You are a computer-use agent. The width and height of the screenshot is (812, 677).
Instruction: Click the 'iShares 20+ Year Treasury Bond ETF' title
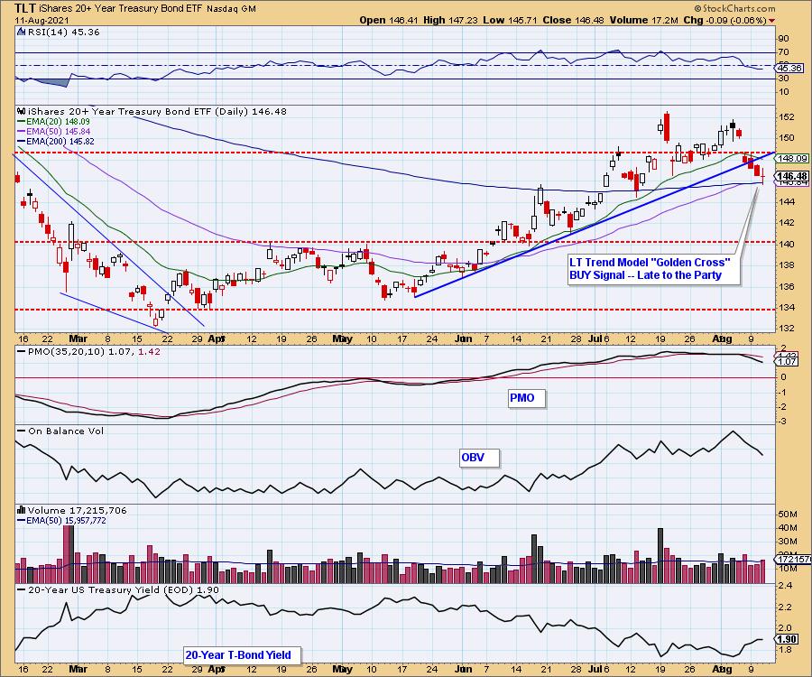(x=122, y=9)
